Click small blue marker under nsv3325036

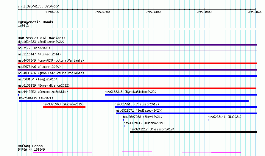[124, 126]
